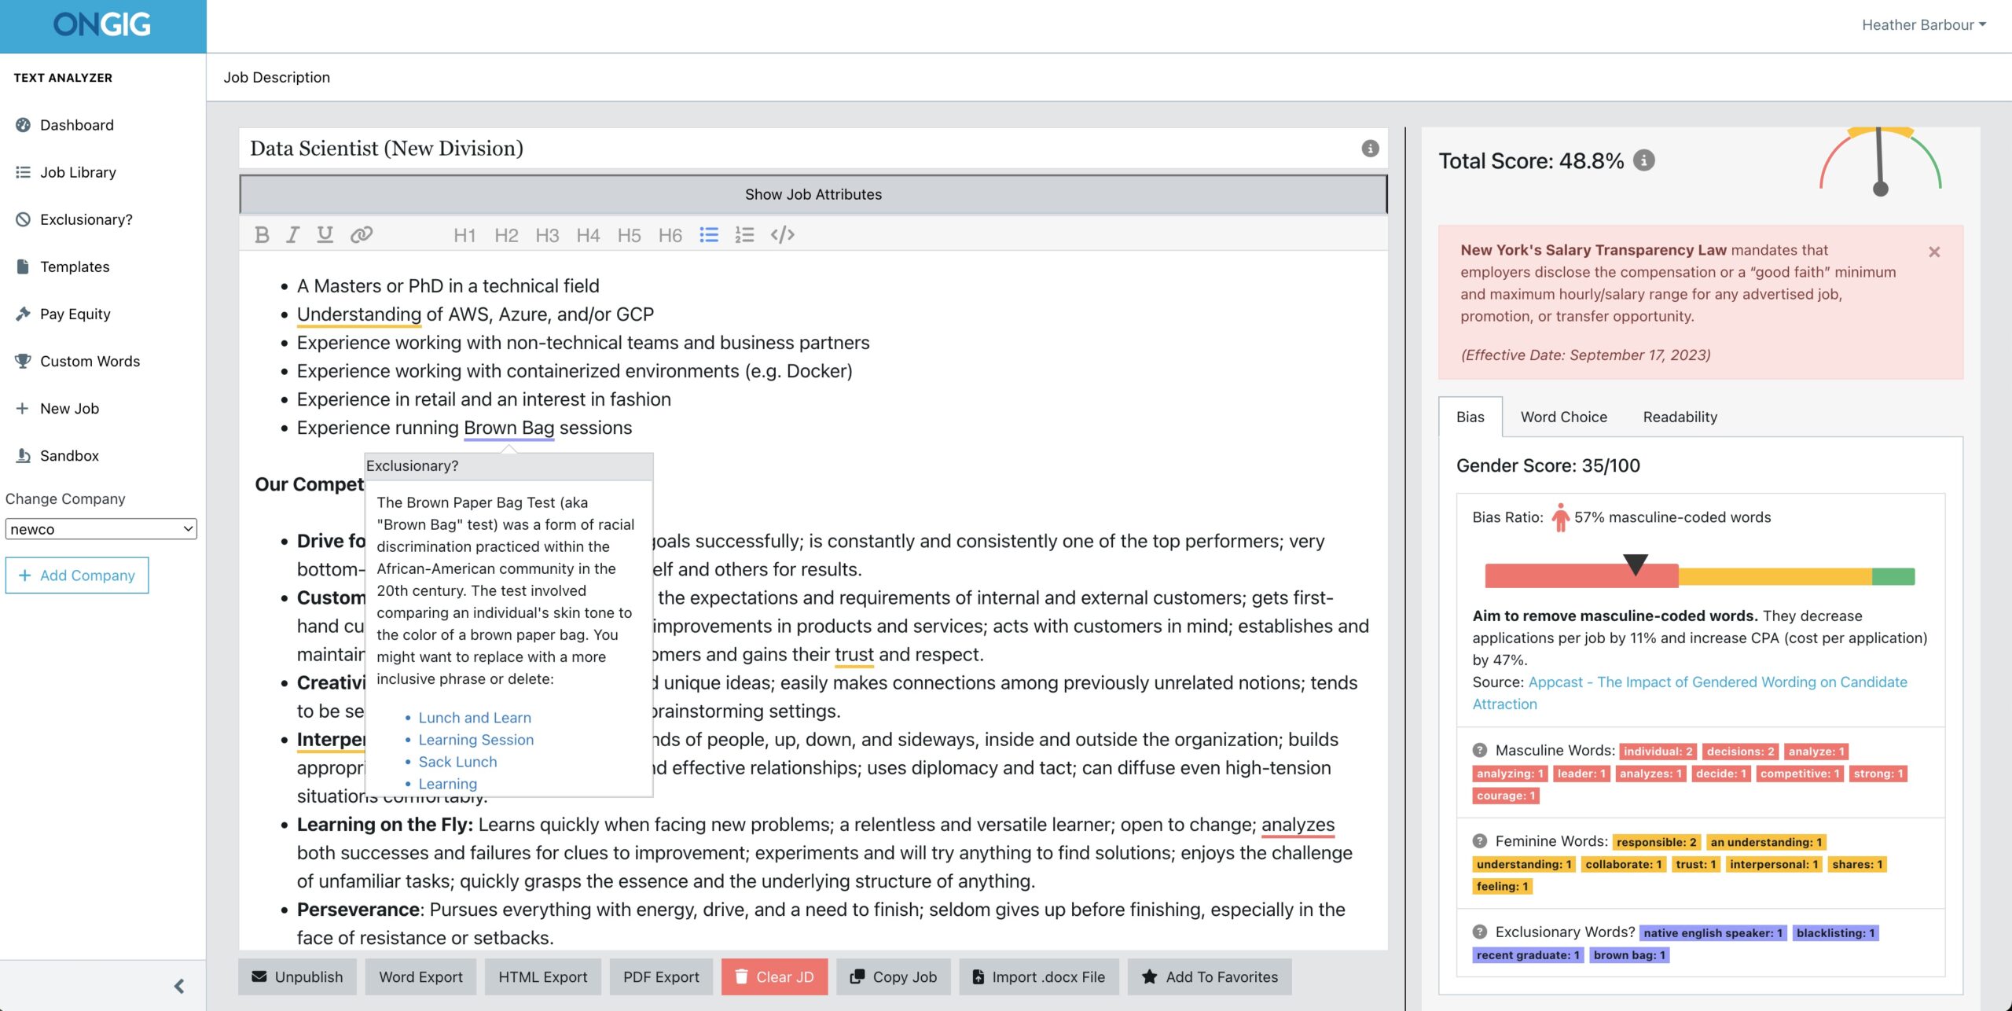Open the Change Company dropdown showing newco
The height and width of the screenshot is (1011, 2012).
click(101, 529)
